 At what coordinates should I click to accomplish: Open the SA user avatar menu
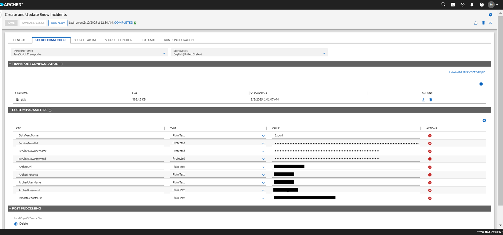pyautogui.click(x=492, y=5)
